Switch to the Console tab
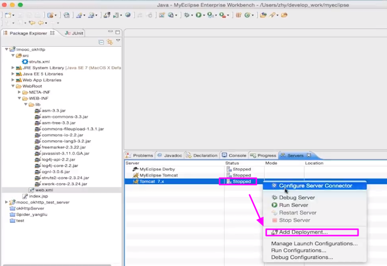This screenshot has height=266, width=387. pos(234,156)
